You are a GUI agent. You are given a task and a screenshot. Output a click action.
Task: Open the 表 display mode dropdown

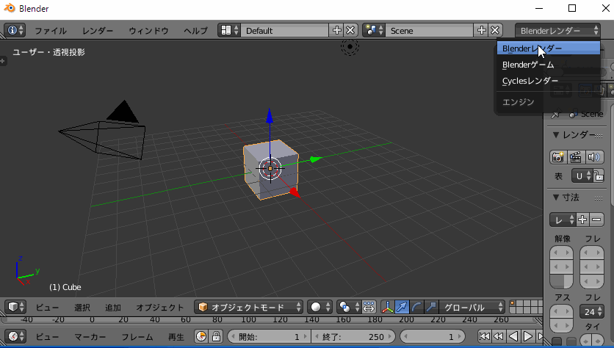(x=582, y=176)
